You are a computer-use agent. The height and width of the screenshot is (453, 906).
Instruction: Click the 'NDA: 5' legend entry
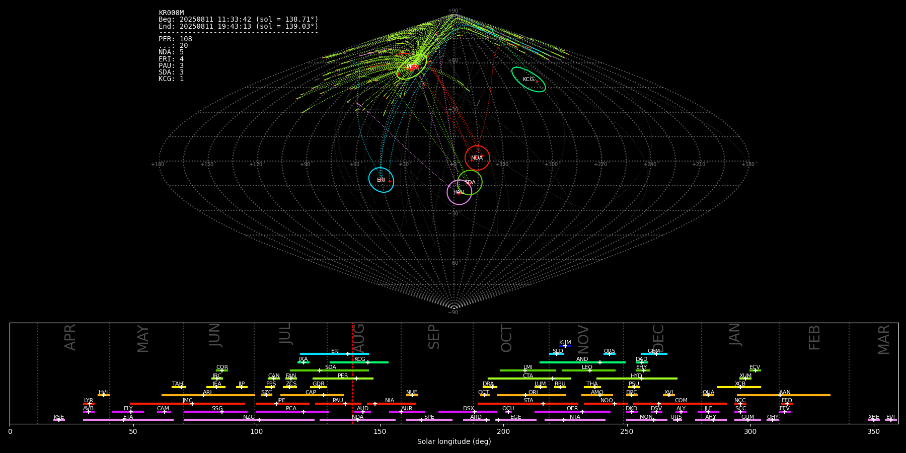(x=171, y=52)
